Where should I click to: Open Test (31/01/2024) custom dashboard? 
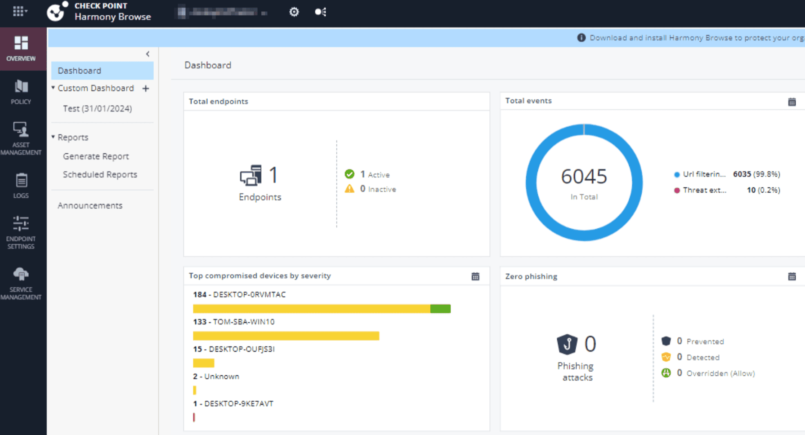pyautogui.click(x=97, y=108)
